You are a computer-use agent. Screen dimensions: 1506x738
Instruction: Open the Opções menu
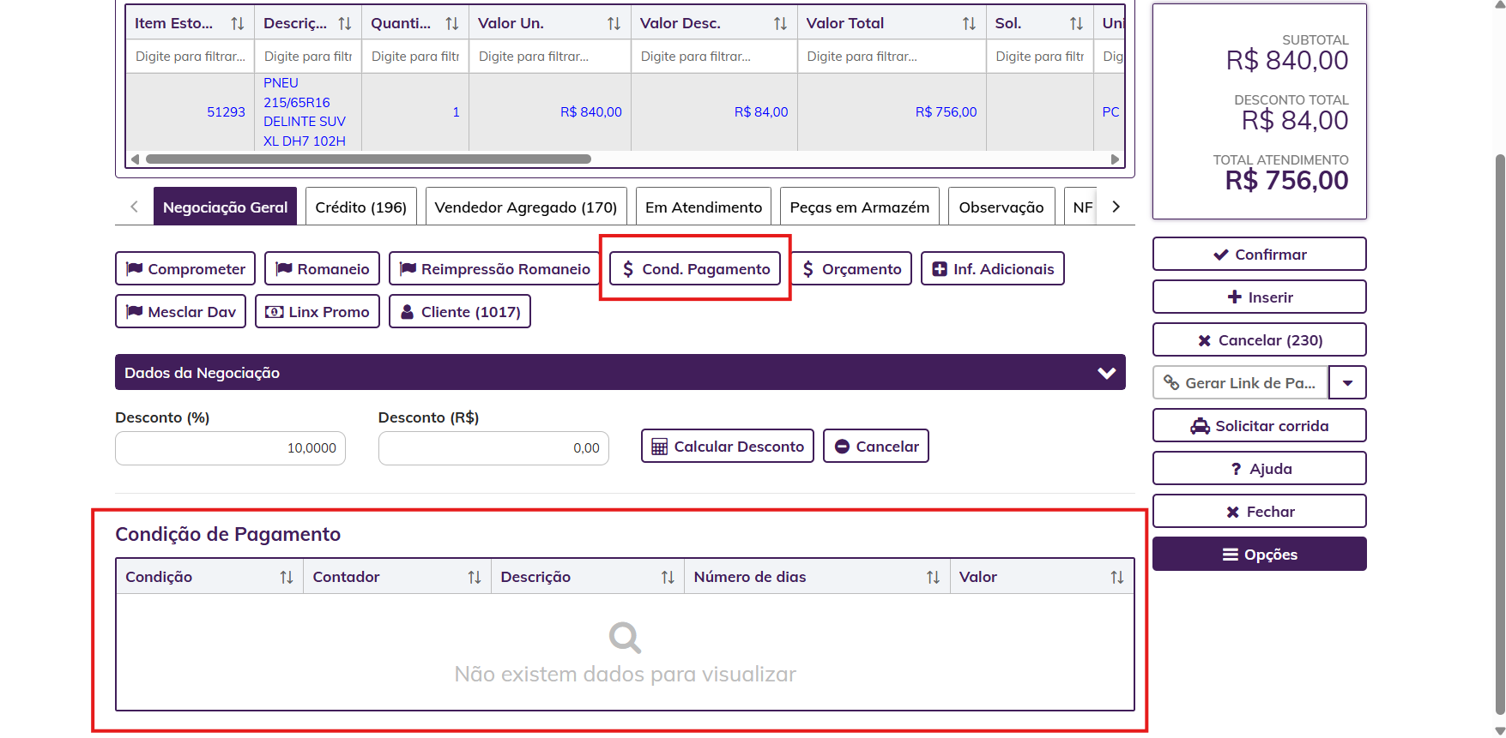click(1260, 554)
